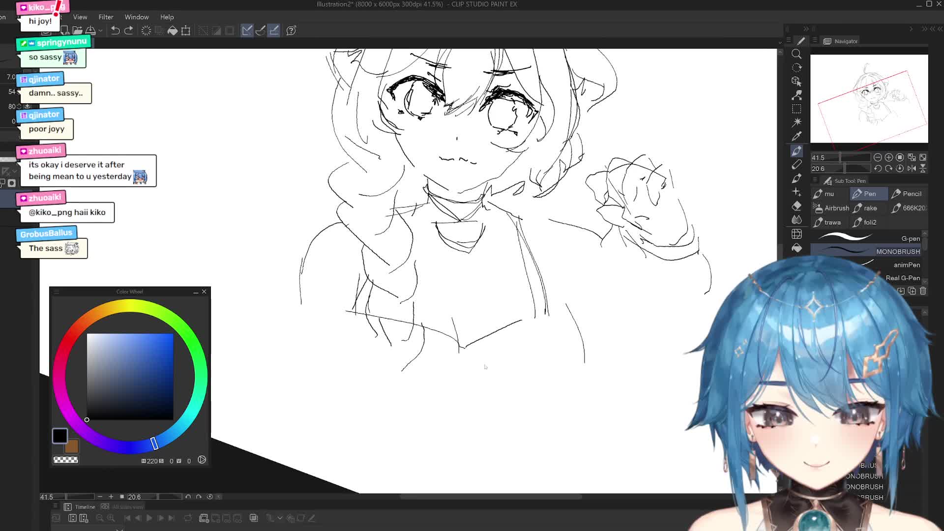Click the Navigator rotate left icon
The image size is (944, 531).
click(878, 168)
